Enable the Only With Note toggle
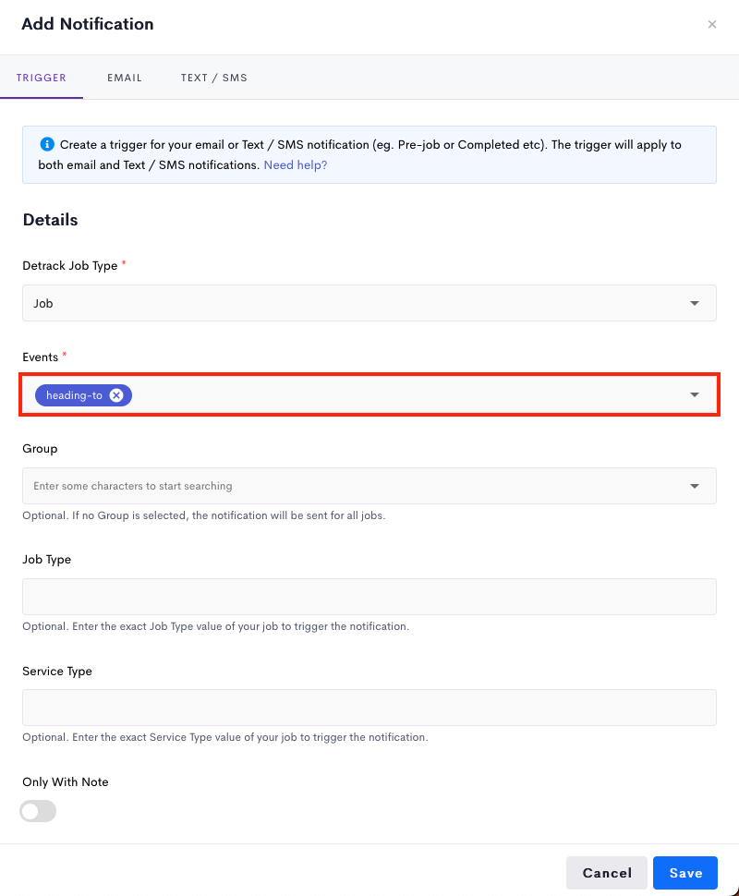 click(x=38, y=811)
